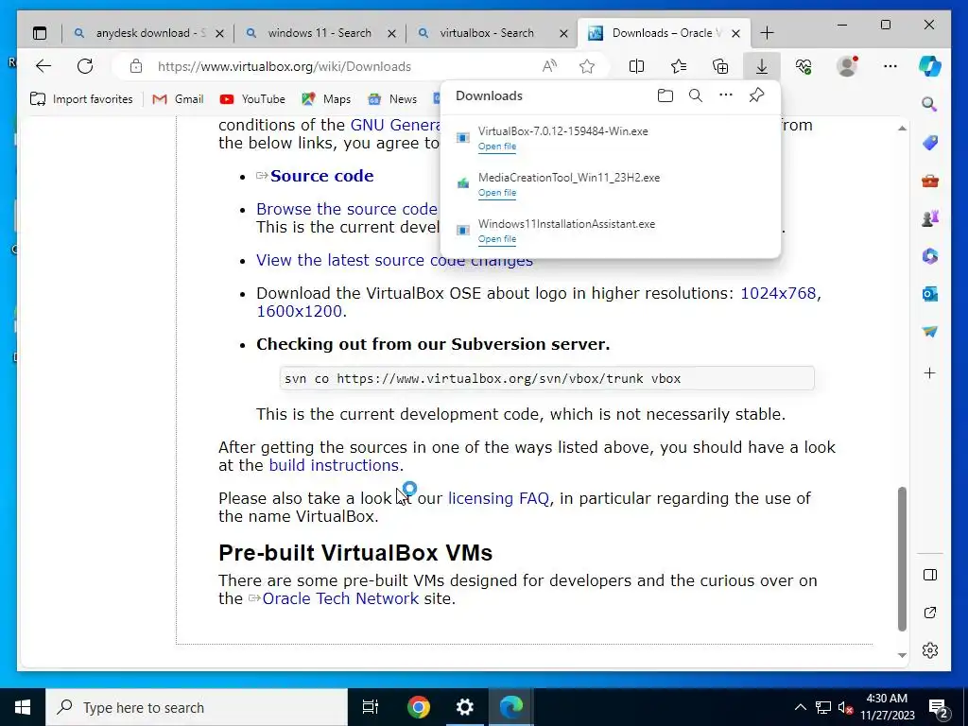
Task: Open Browser essentials heart icon
Action: coord(804,66)
